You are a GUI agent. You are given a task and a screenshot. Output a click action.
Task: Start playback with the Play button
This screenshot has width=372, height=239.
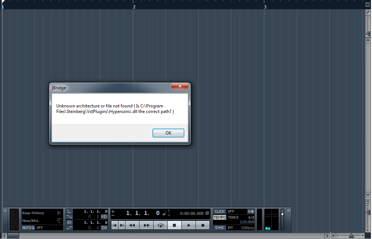point(189,225)
